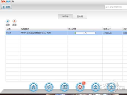Click the 文件大小 column header
This screenshot has height=95, width=127.
(x=112, y=29)
